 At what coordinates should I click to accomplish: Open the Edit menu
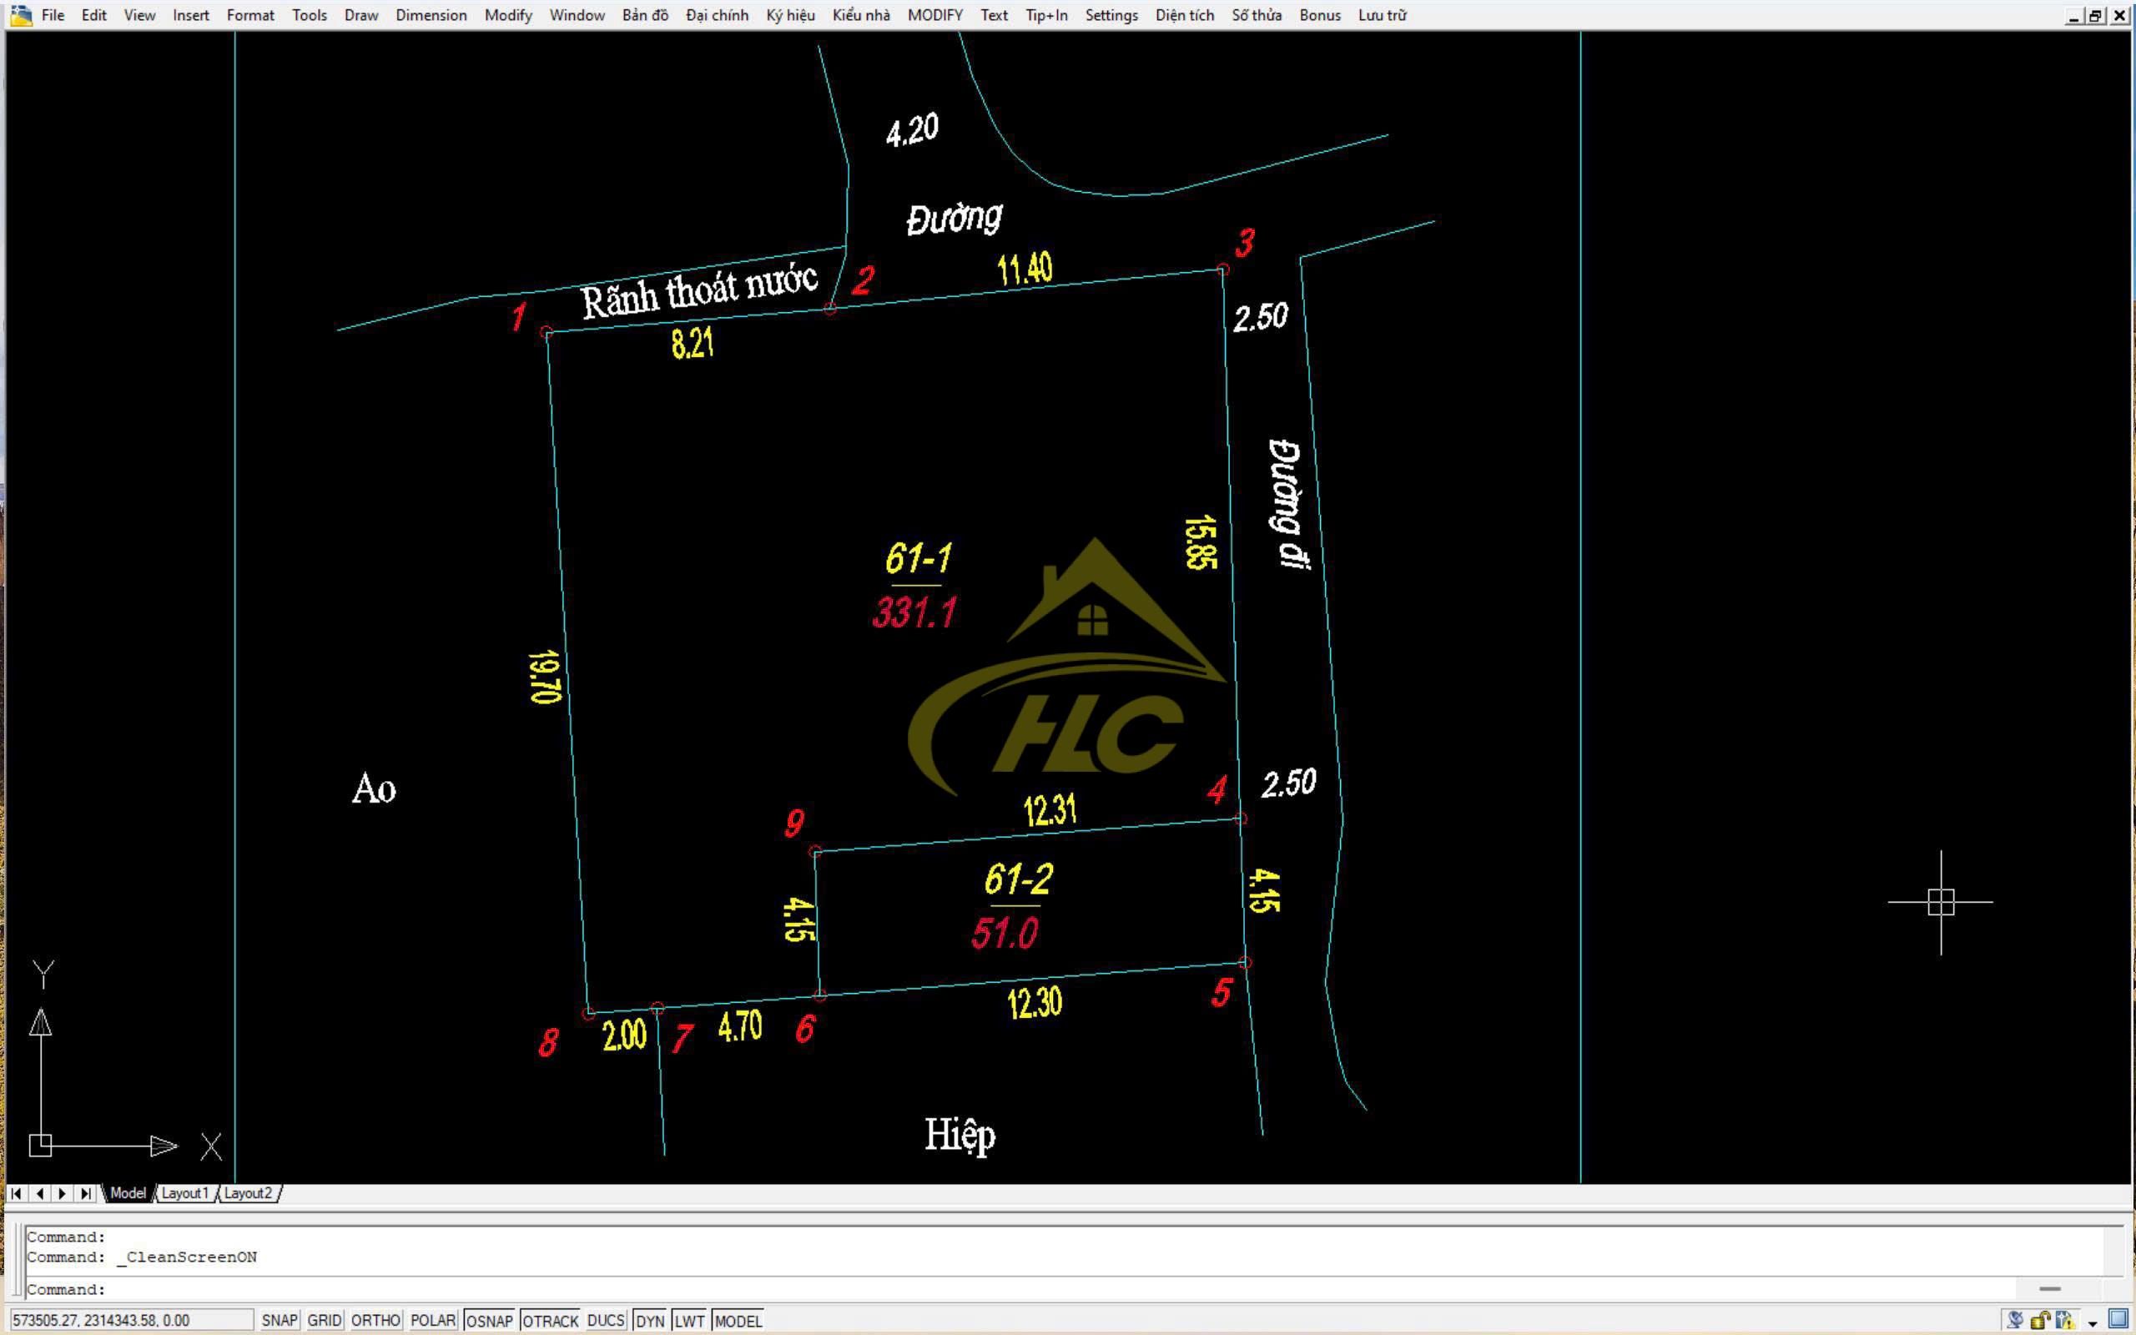93,15
